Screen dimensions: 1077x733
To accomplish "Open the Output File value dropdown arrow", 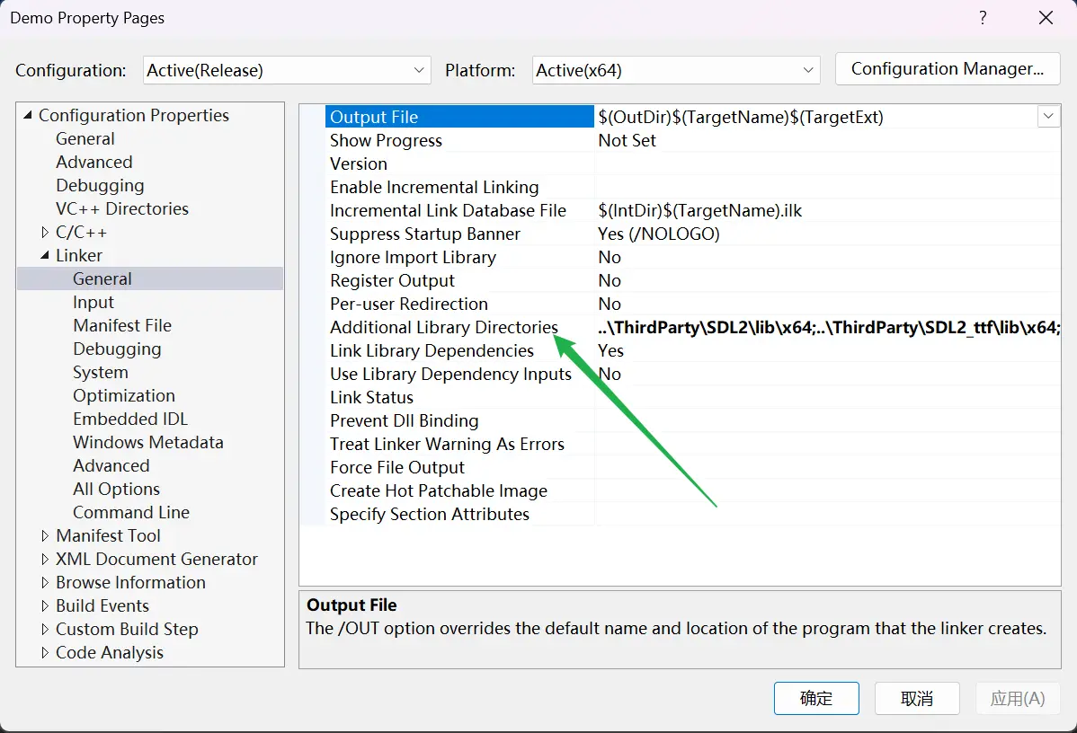I will [x=1048, y=117].
